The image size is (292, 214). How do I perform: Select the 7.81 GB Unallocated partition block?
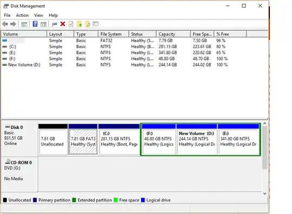coord(53,139)
